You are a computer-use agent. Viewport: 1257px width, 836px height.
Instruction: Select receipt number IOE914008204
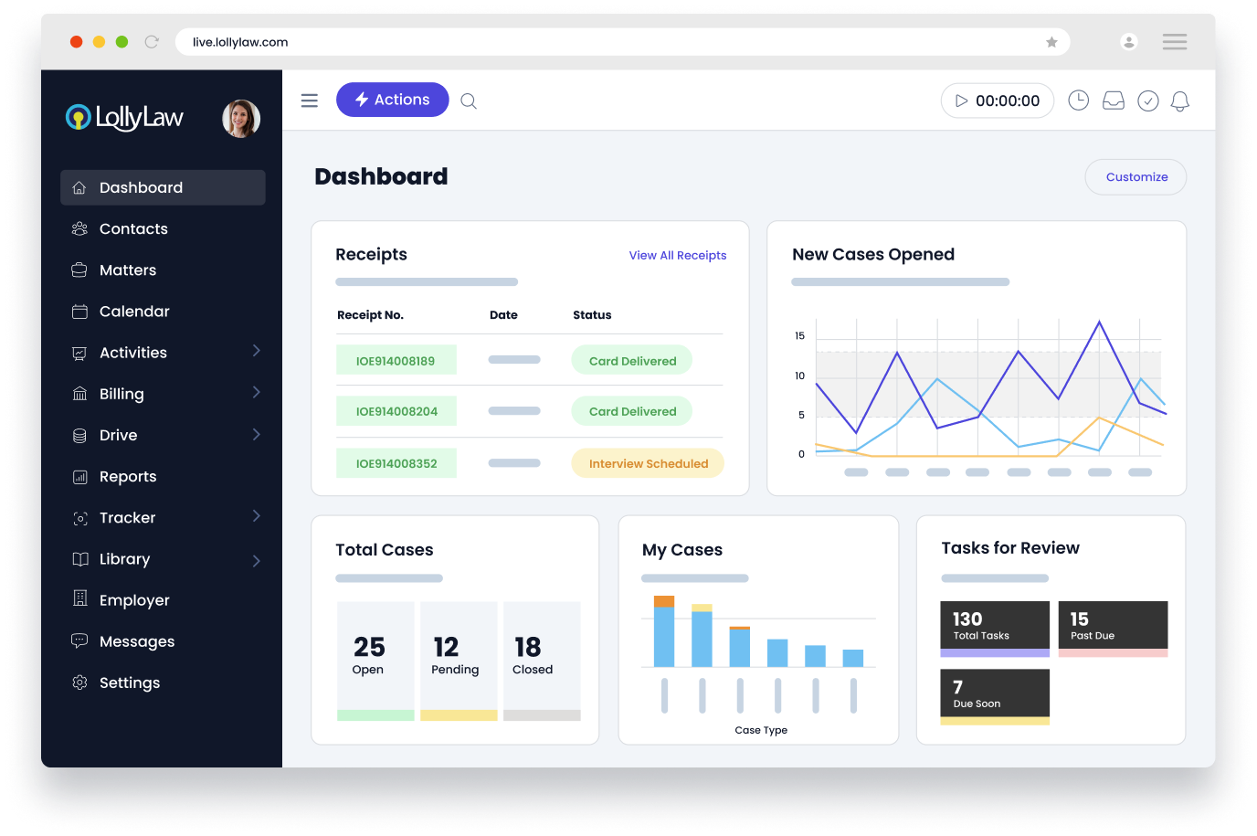click(396, 412)
